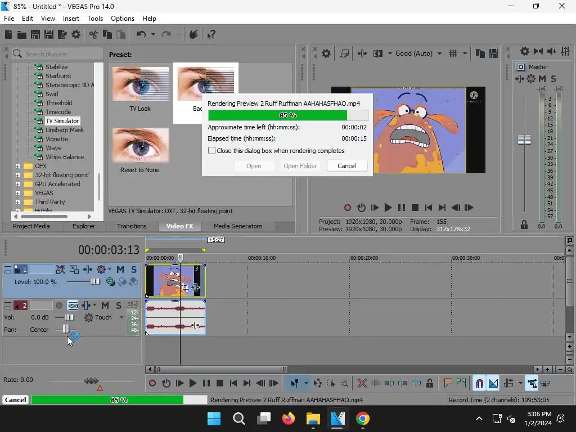576x432 pixels.
Task: Click the Copy icon in toolbar
Action: [x=107, y=34]
